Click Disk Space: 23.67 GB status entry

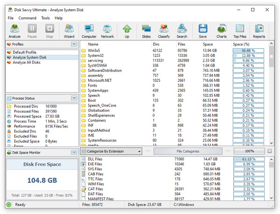tap(145, 205)
